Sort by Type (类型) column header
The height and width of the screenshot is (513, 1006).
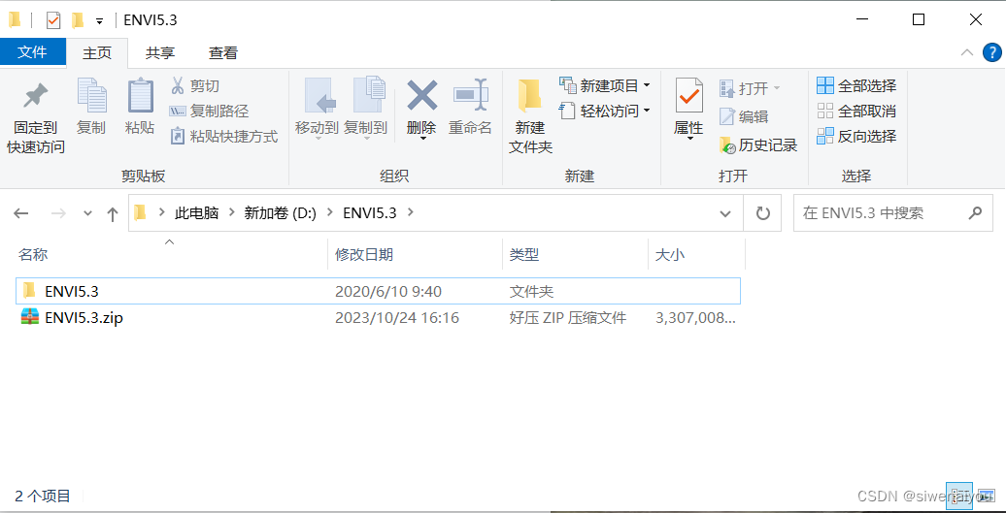[x=575, y=254]
